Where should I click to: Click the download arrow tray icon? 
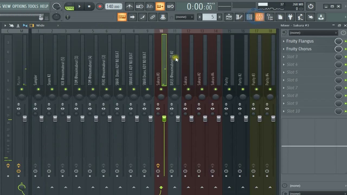(321, 17)
